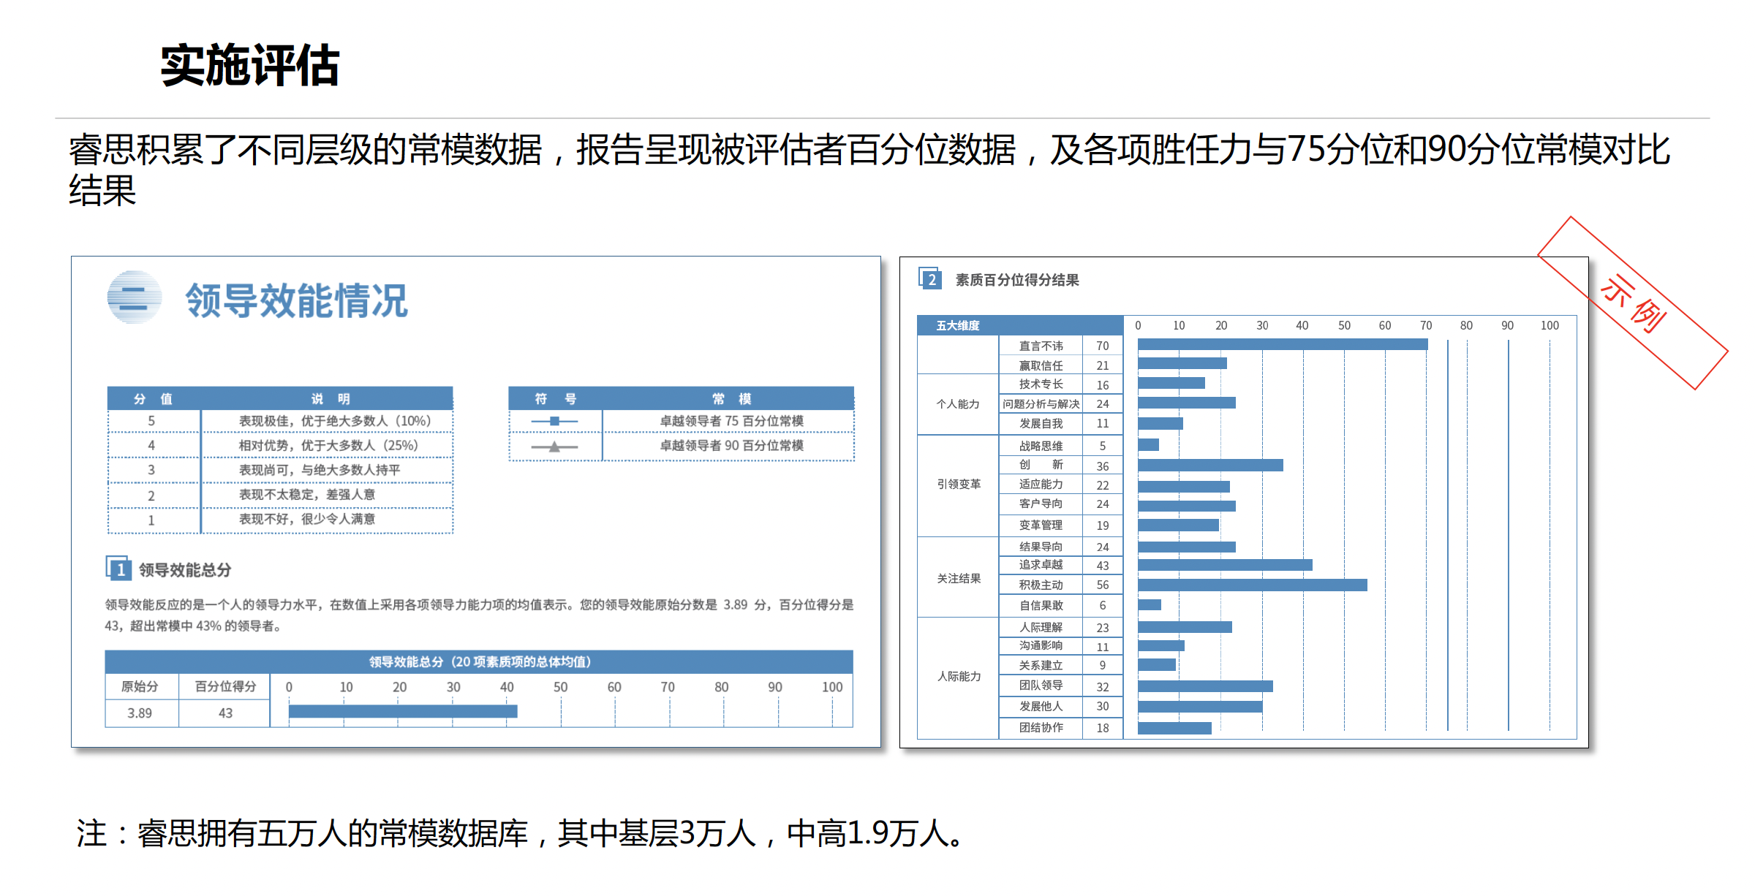This screenshot has width=1755, height=896.
Task: Click the heading 领导效能情况
Action: coord(296,300)
